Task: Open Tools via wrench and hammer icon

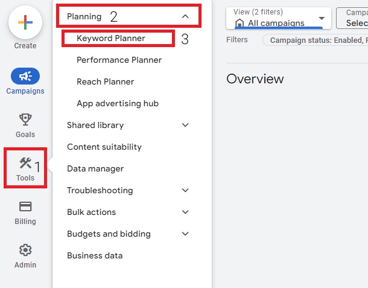Action: point(25,163)
